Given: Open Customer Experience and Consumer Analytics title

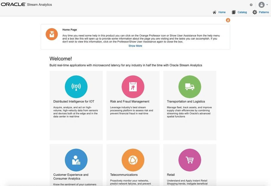Looking at the screenshot, I should click(x=71, y=177).
